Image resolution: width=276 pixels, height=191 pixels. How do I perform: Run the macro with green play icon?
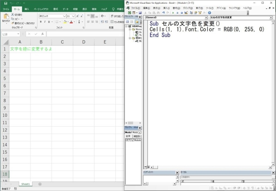(x=173, y=13)
